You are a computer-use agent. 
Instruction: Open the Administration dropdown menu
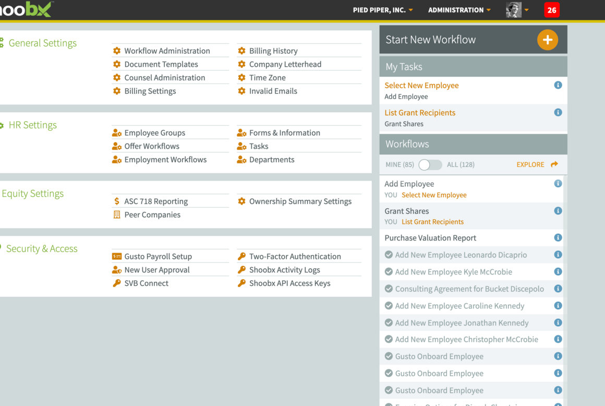[x=459, y=10]
